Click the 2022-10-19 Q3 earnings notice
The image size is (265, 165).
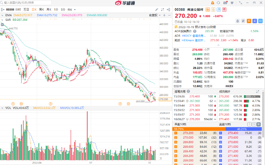197,27
